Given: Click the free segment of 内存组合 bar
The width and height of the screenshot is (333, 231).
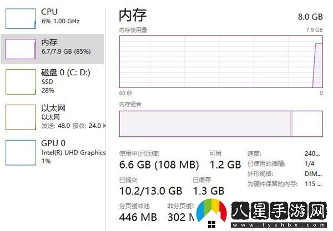Looking at the screenshot, I should point(307,123).
